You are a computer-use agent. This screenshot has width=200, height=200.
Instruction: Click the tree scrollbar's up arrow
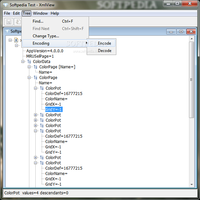coord(192,39)
